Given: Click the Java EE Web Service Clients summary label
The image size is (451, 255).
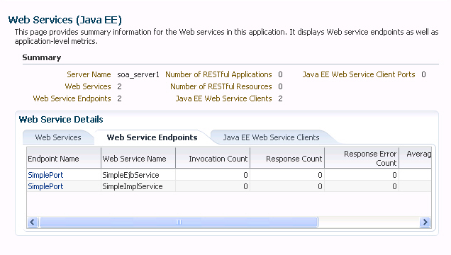Looking at the screenshot, I should click(x=224, y=98).
